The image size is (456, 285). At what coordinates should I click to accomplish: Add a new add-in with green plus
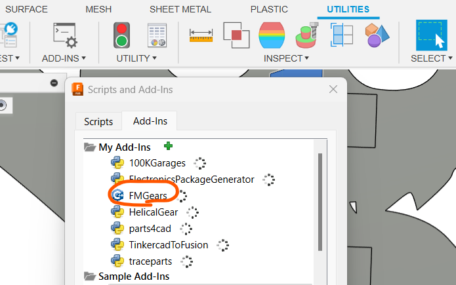168,146
